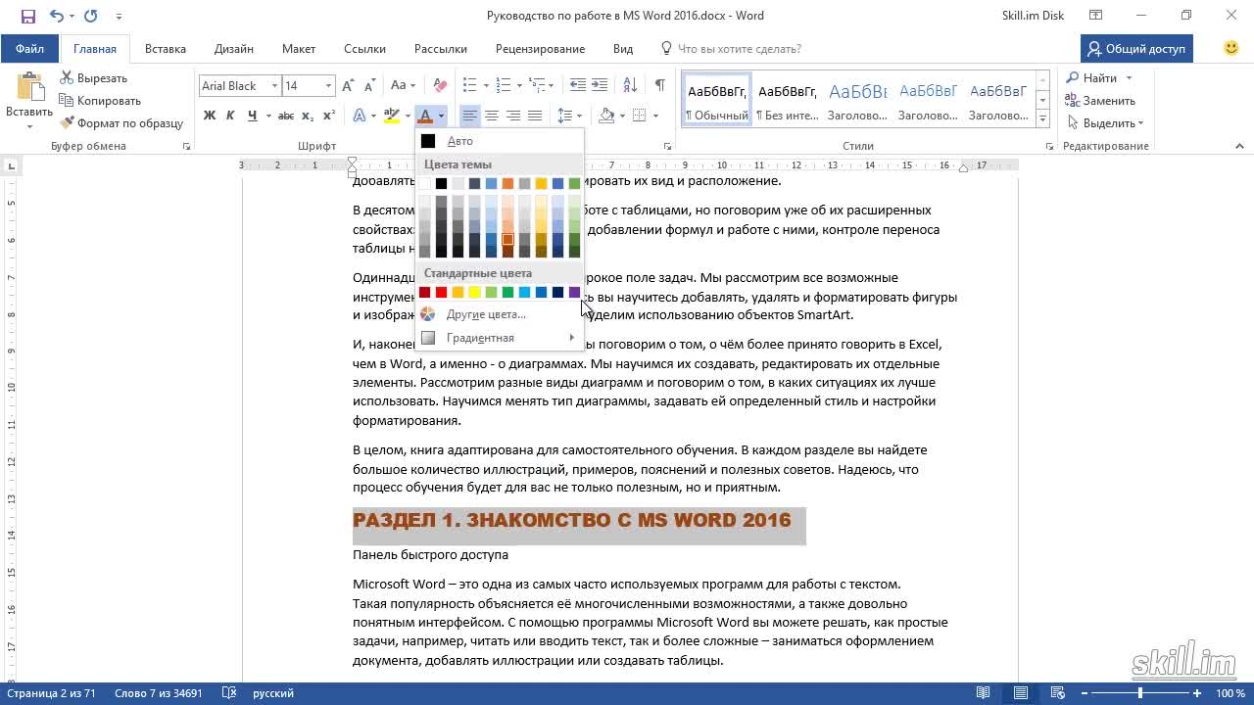Open the bullet list dropdown arrow
The image size is (1254, 705).
485,86
